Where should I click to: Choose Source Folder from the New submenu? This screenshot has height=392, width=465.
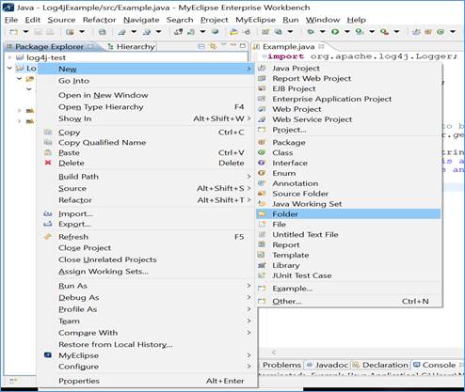pos(348,194)
